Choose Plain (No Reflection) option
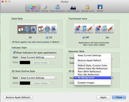The width and height of the screenshot is (129, 102). click(93, 75)
